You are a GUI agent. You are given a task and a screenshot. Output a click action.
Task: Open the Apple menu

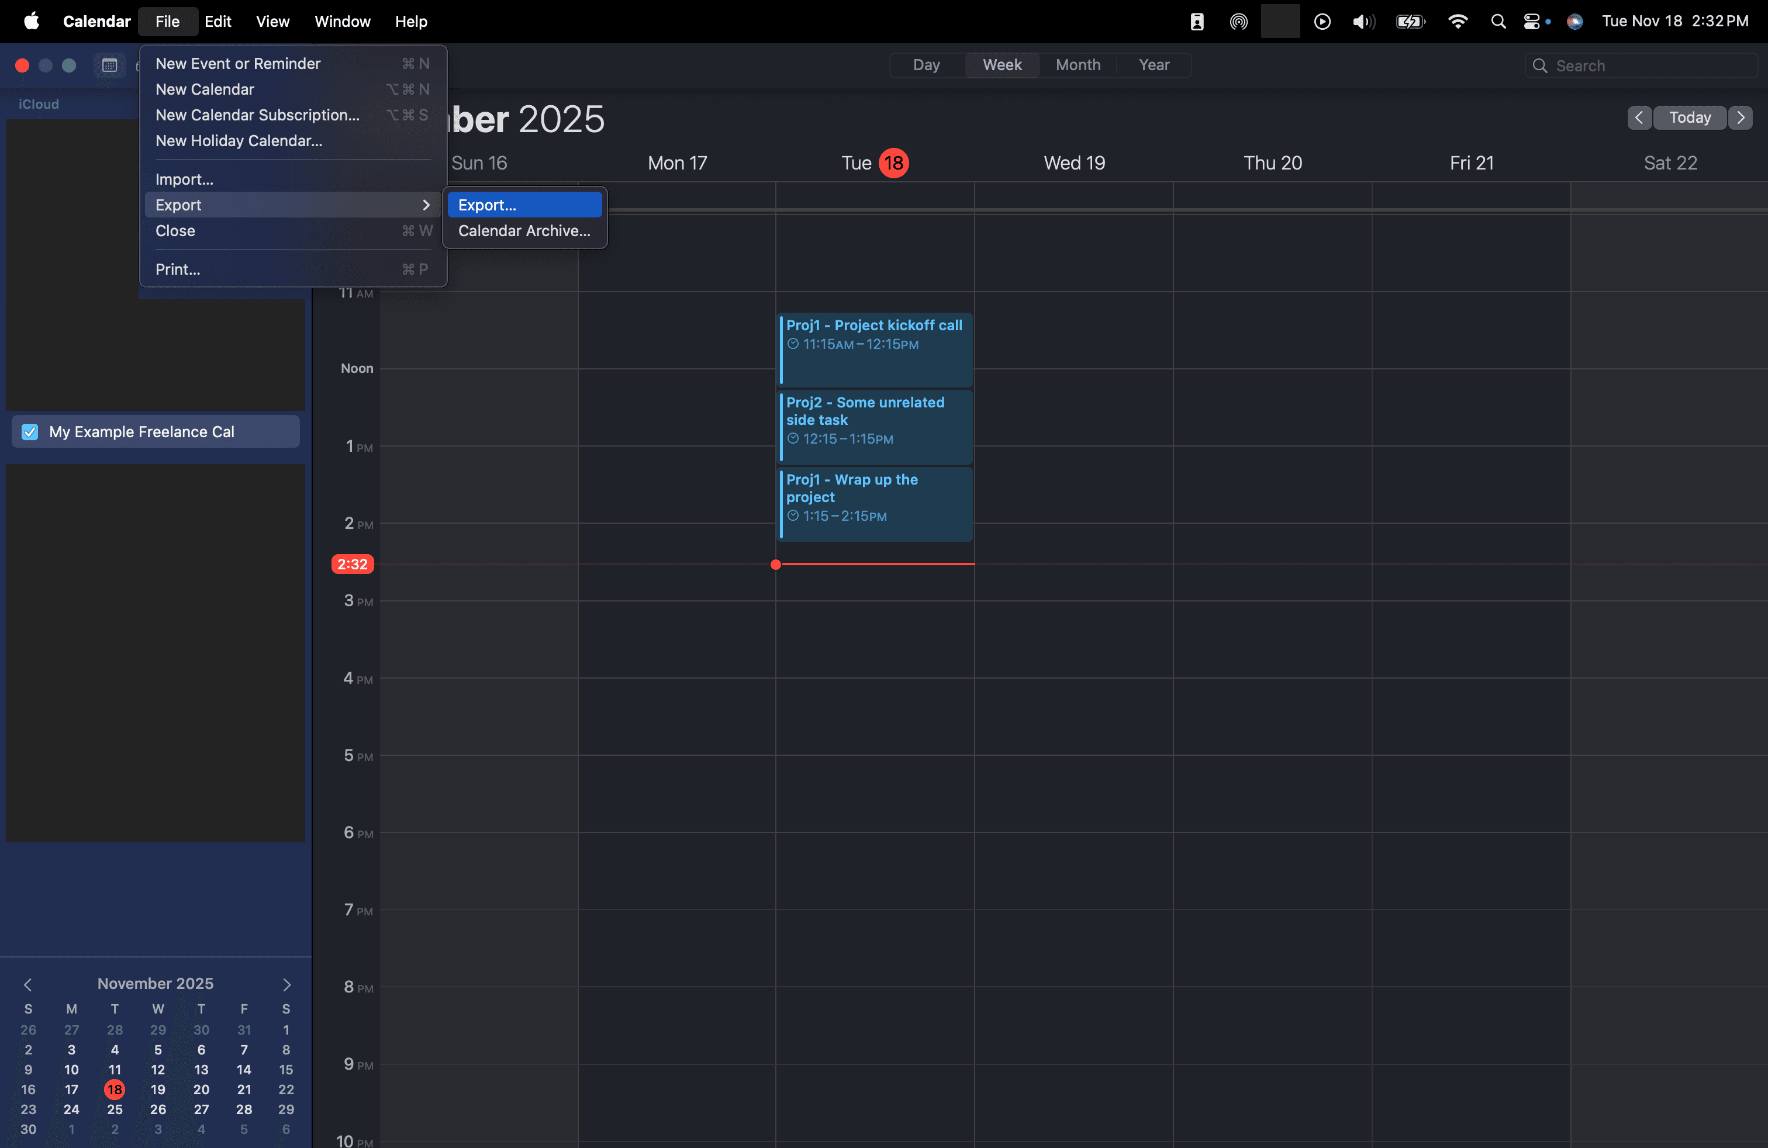[31, 21]
